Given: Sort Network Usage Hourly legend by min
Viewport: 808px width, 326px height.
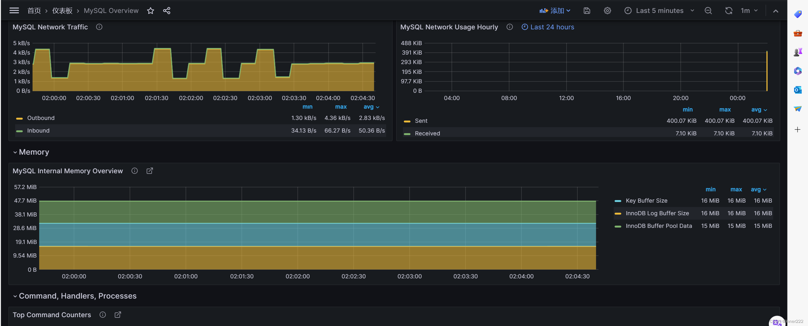Looking at the screenshot, I should 688,110.
